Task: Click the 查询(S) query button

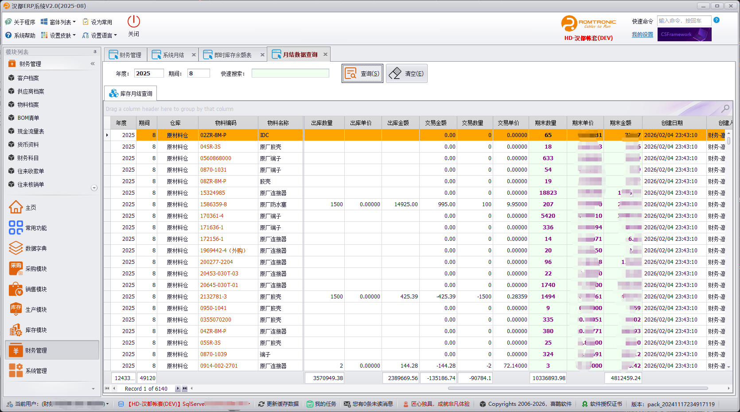Action: 362,74
